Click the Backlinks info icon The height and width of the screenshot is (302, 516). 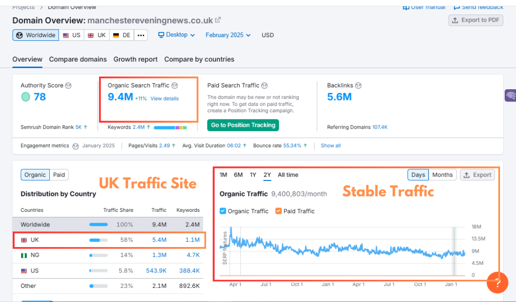[x=358, y=85]
